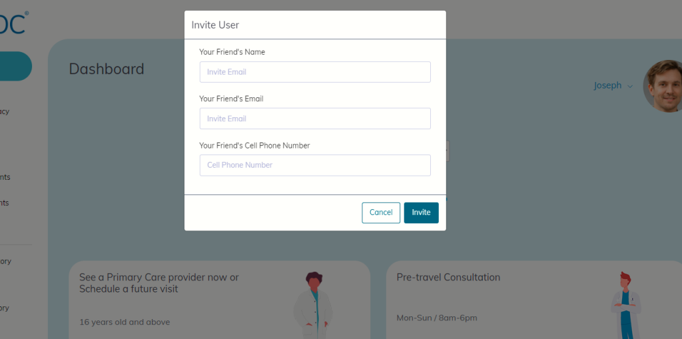Screen dimensions: 682x339
Task: Cancel the Invite User dialog
Action: (381, 213)
